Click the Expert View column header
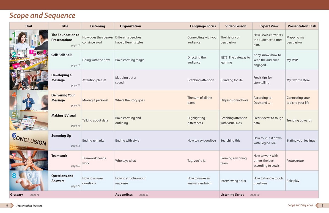This screenshot has width=329, height=213. point(268,26)
